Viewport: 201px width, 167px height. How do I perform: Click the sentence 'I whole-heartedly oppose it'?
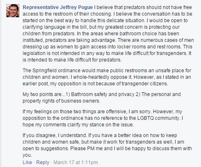click(101, 77)
